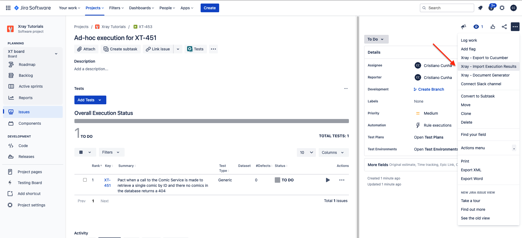Open the To Do status dropdown

[x=376, y=39]
